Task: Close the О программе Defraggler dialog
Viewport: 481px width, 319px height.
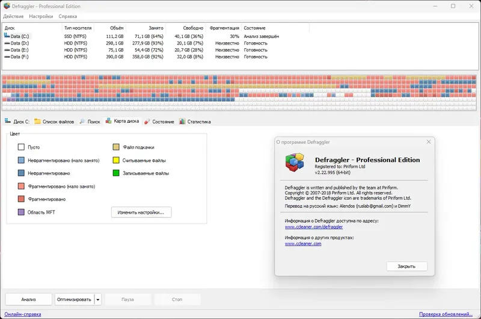Action: 429,142
